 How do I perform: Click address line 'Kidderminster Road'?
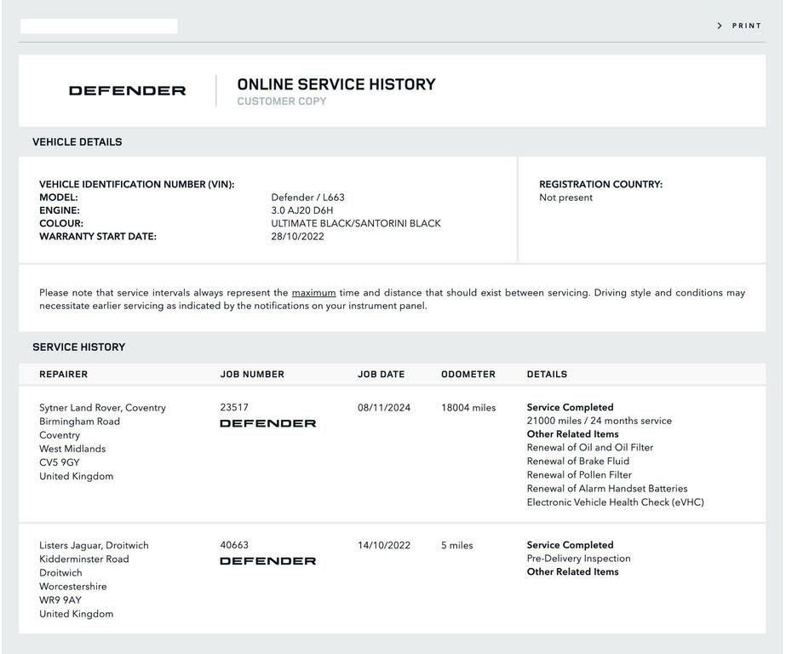point(84,559)
